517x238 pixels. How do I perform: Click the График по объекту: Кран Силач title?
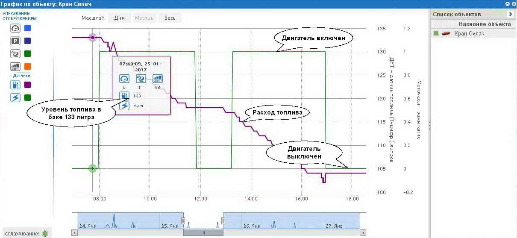47,4
